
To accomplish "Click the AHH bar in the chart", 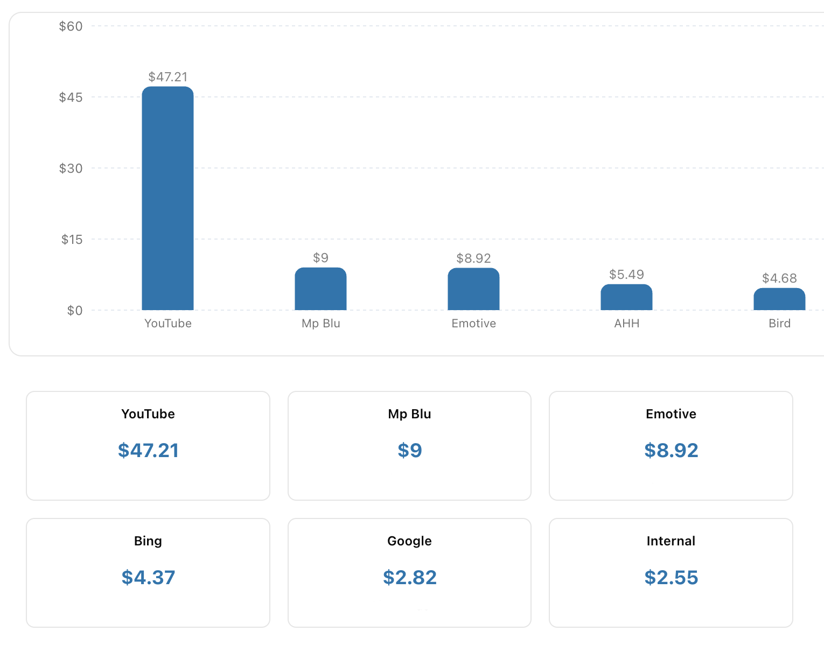I will point(626,297).
